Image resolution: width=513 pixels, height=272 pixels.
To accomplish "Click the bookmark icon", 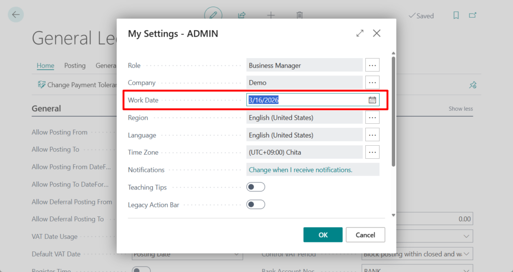I will [456, 16].
